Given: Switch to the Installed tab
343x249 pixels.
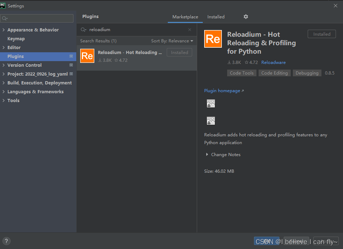Looking at the screenshot, I should (x=216, y=17).
